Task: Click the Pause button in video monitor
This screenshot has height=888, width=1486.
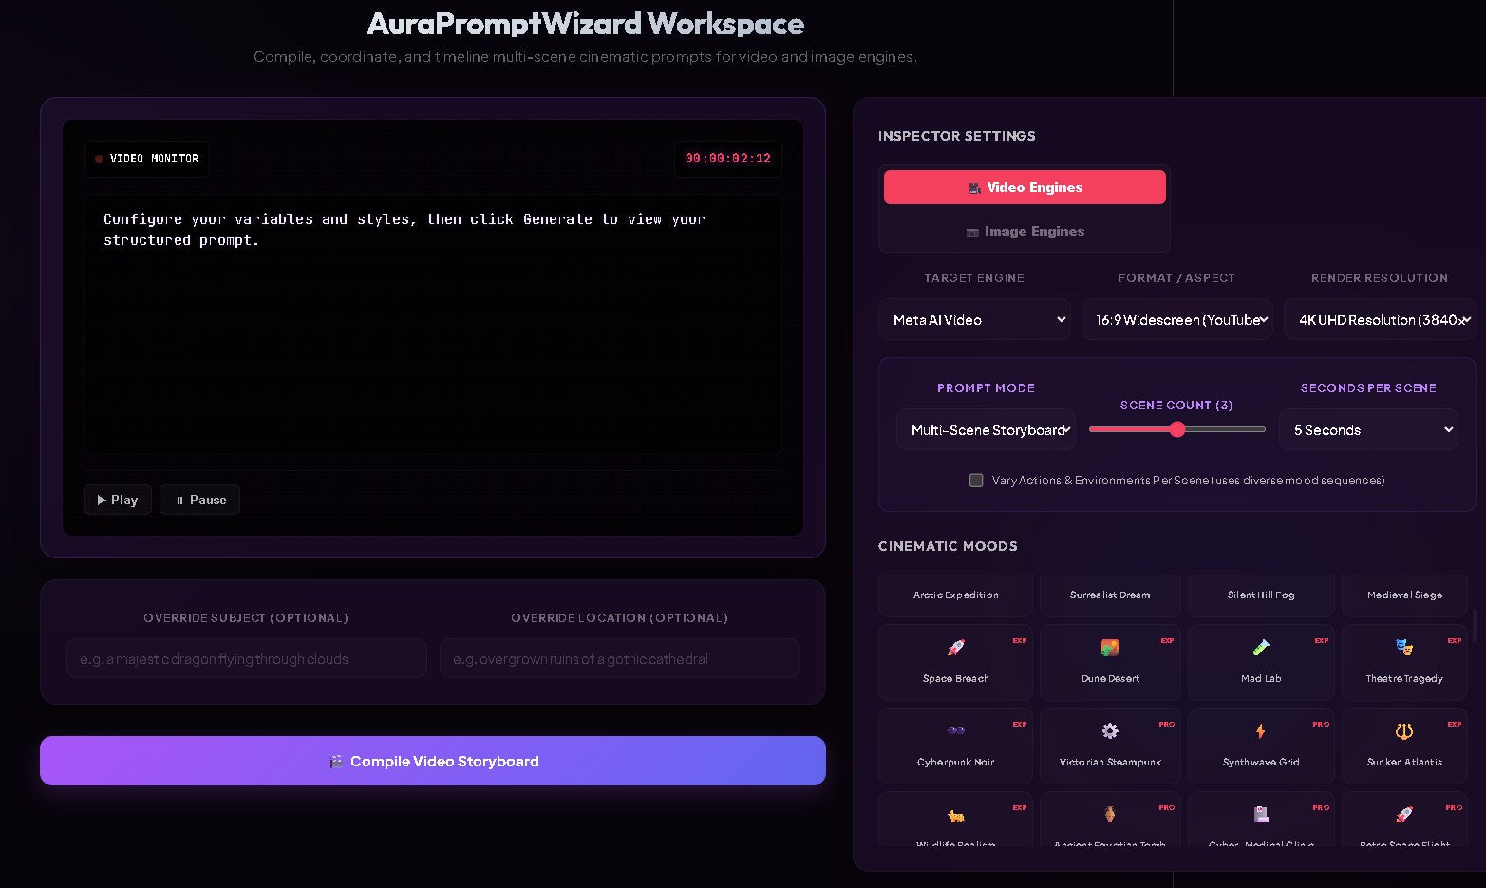Action: (x=199, y=500)
